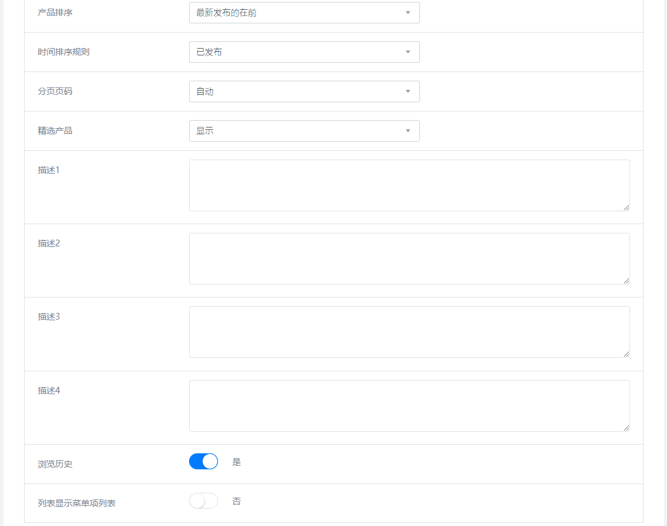
Task: Click the arrow icon in 产品排序 dropdown
Action: 408,13
